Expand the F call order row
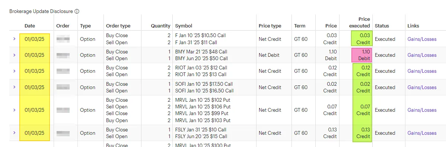446x147 pixels. click(x=14, y=39)
